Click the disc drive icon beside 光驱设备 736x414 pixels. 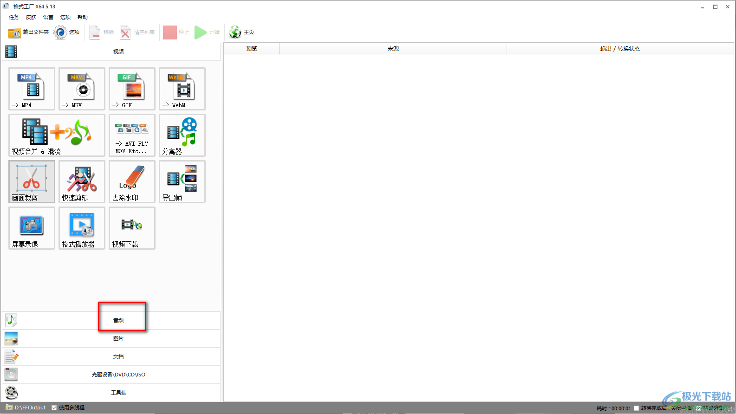[x=11, y=374]
